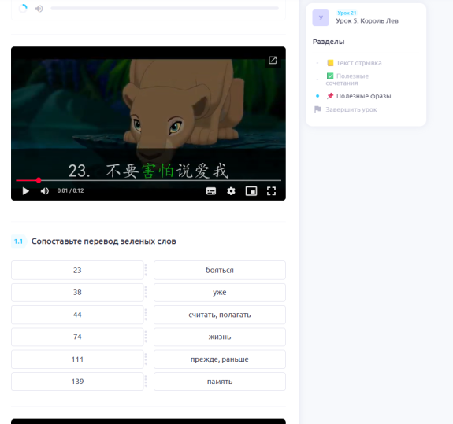This screenshot has height=424, width=453.
Task: Open video in new window icon
Action: pyautogui.click(x=273, y=60)
